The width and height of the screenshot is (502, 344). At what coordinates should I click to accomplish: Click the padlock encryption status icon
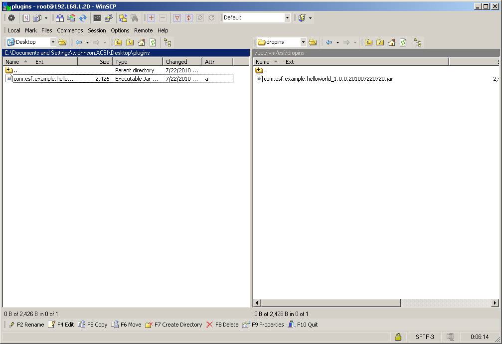click(x=398, y=337)
